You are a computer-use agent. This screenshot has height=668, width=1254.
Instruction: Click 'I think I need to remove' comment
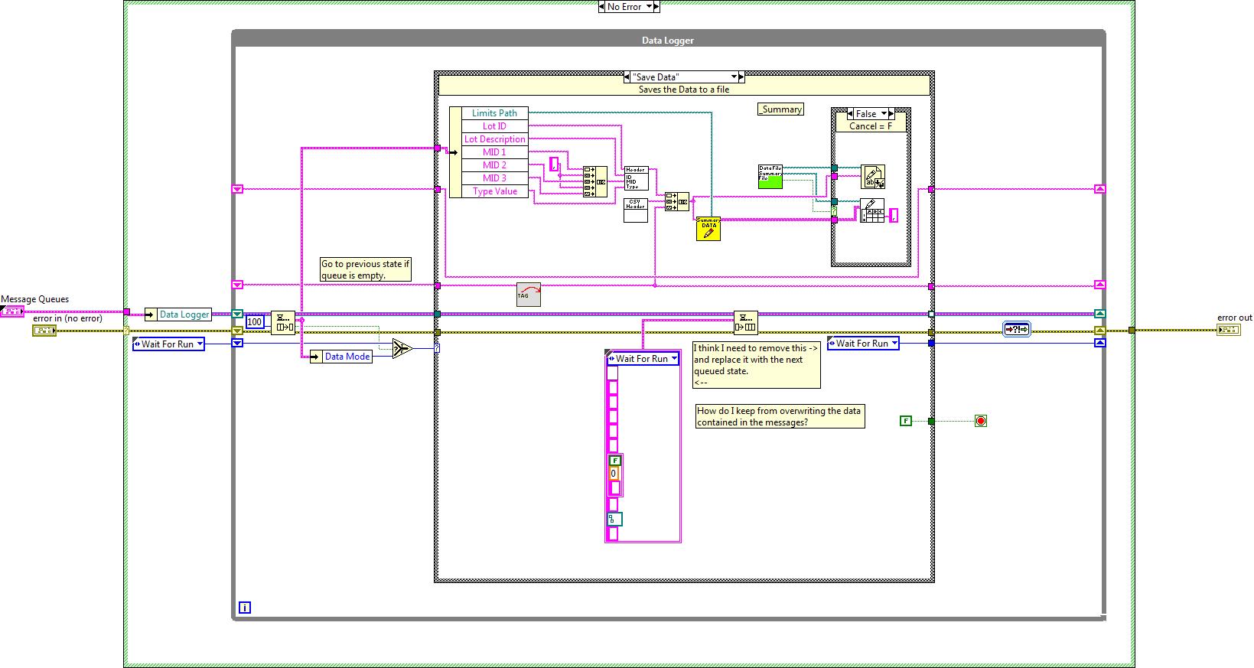757,365
